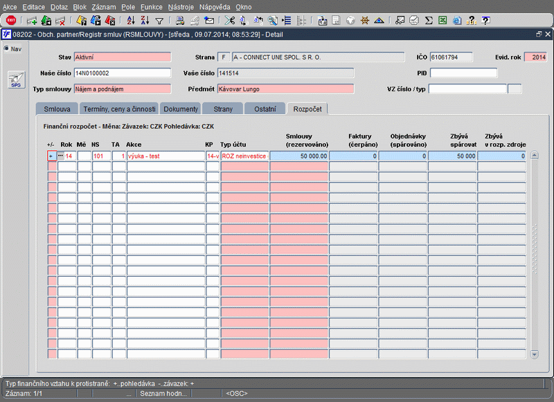The height and width of the screenshot is (402, 554).
Task: Select the Nav radio button
Action: tap(6, 49)
